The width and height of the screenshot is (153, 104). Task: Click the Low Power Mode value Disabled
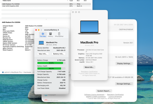(62, 88)
